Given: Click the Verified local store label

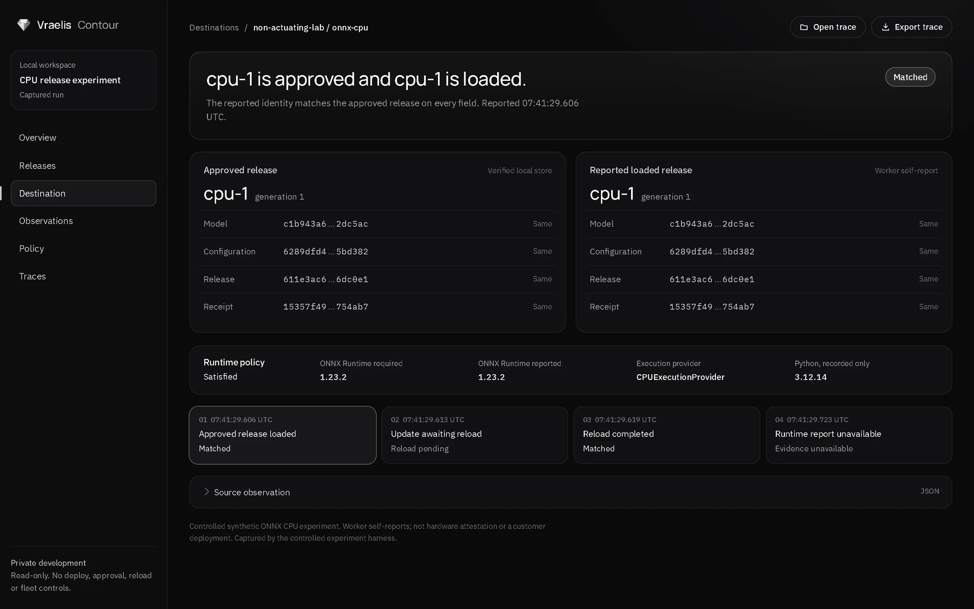Looking at the screenshot, I should click(519, 171).
